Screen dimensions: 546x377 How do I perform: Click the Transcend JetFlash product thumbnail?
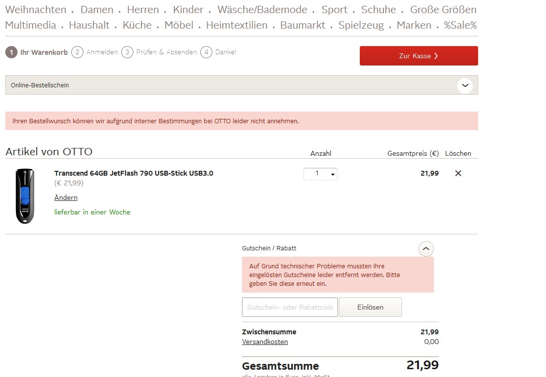click(25, 196)
